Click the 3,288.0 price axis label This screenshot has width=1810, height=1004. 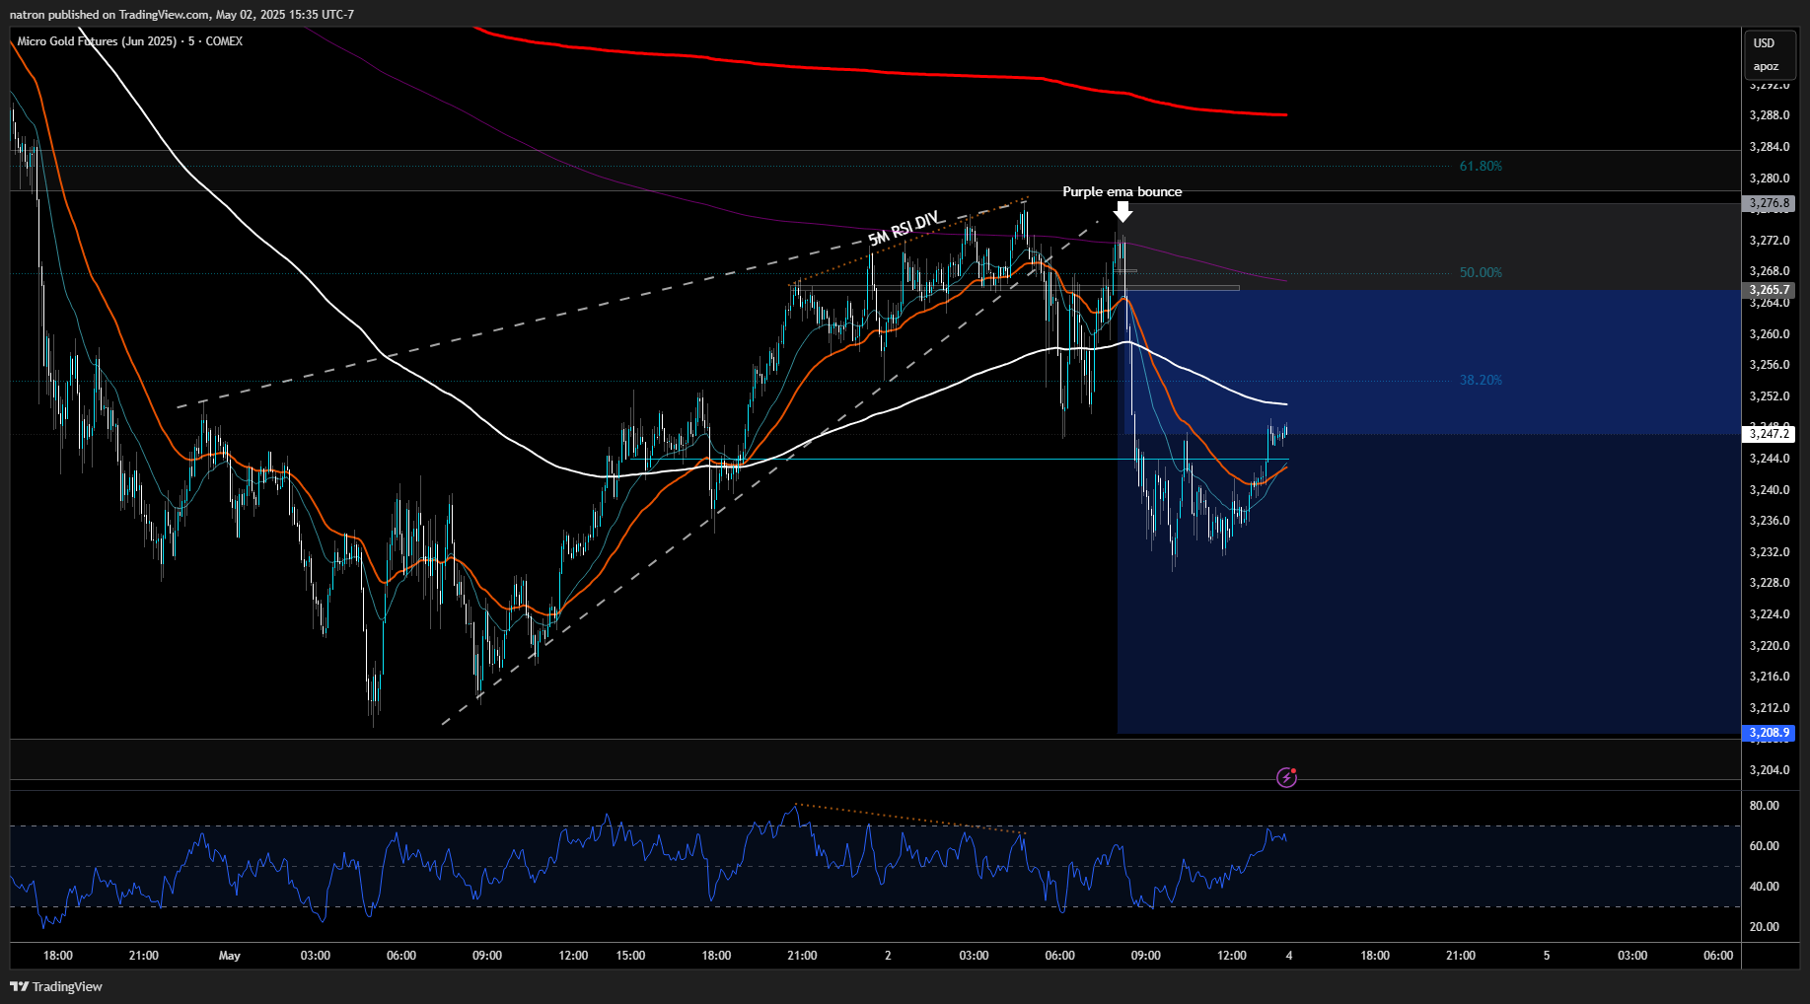[x=1769, y=115]
